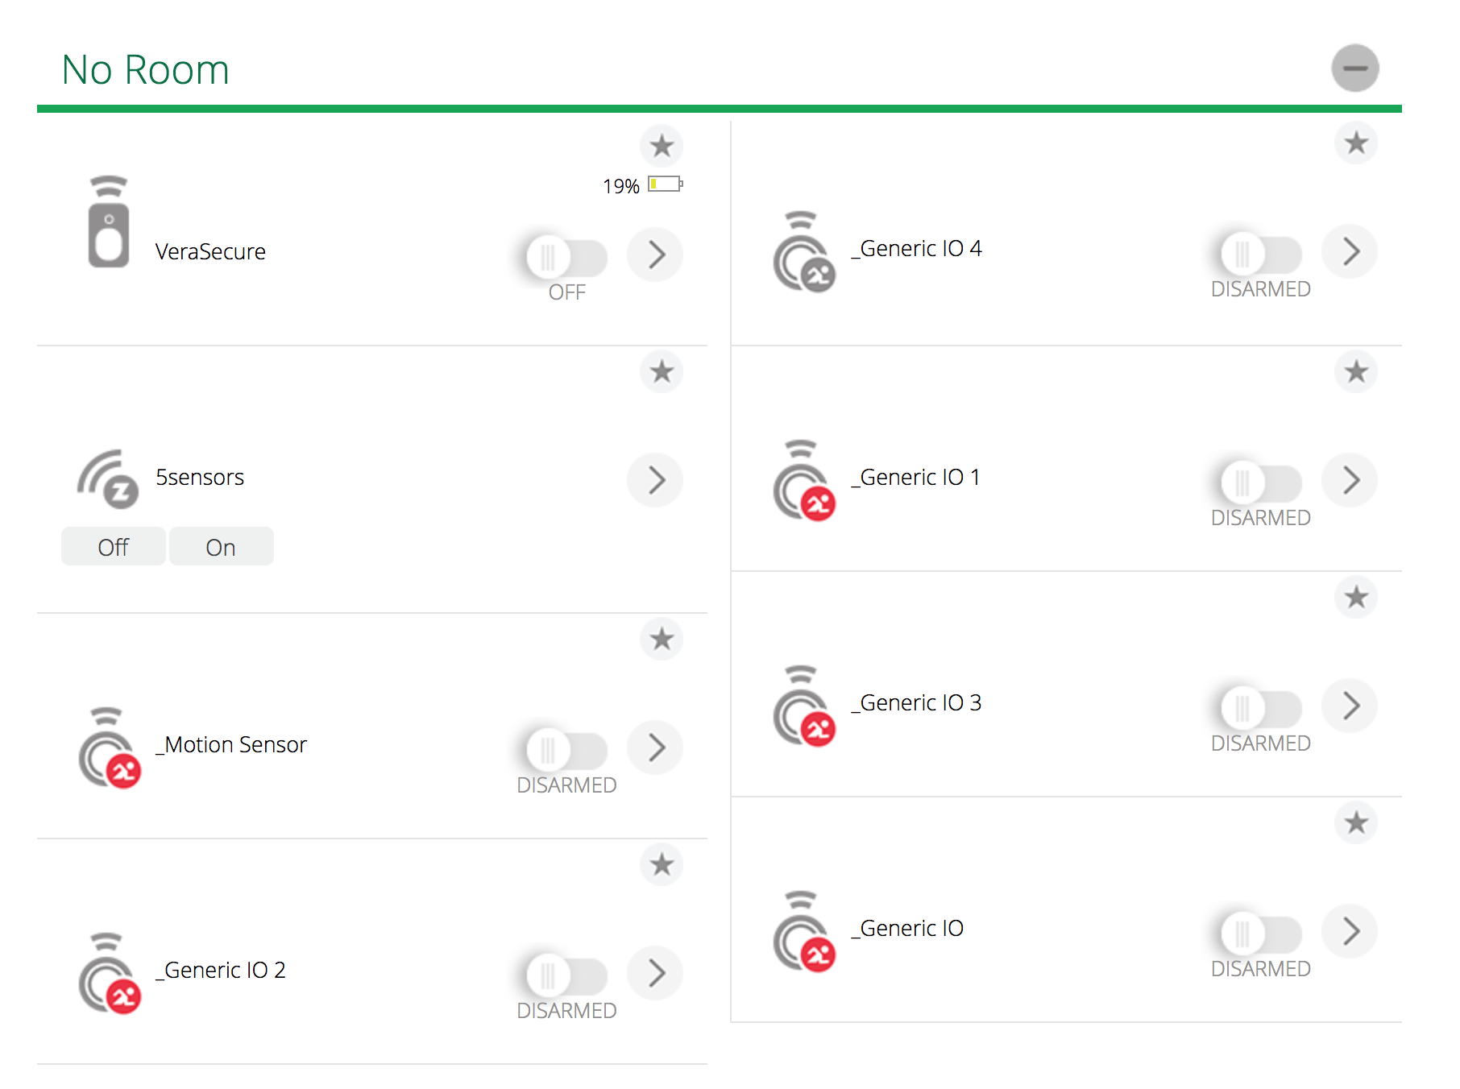
Task: Favorite the VeraSecure device with star
Action: coord(662,146)
